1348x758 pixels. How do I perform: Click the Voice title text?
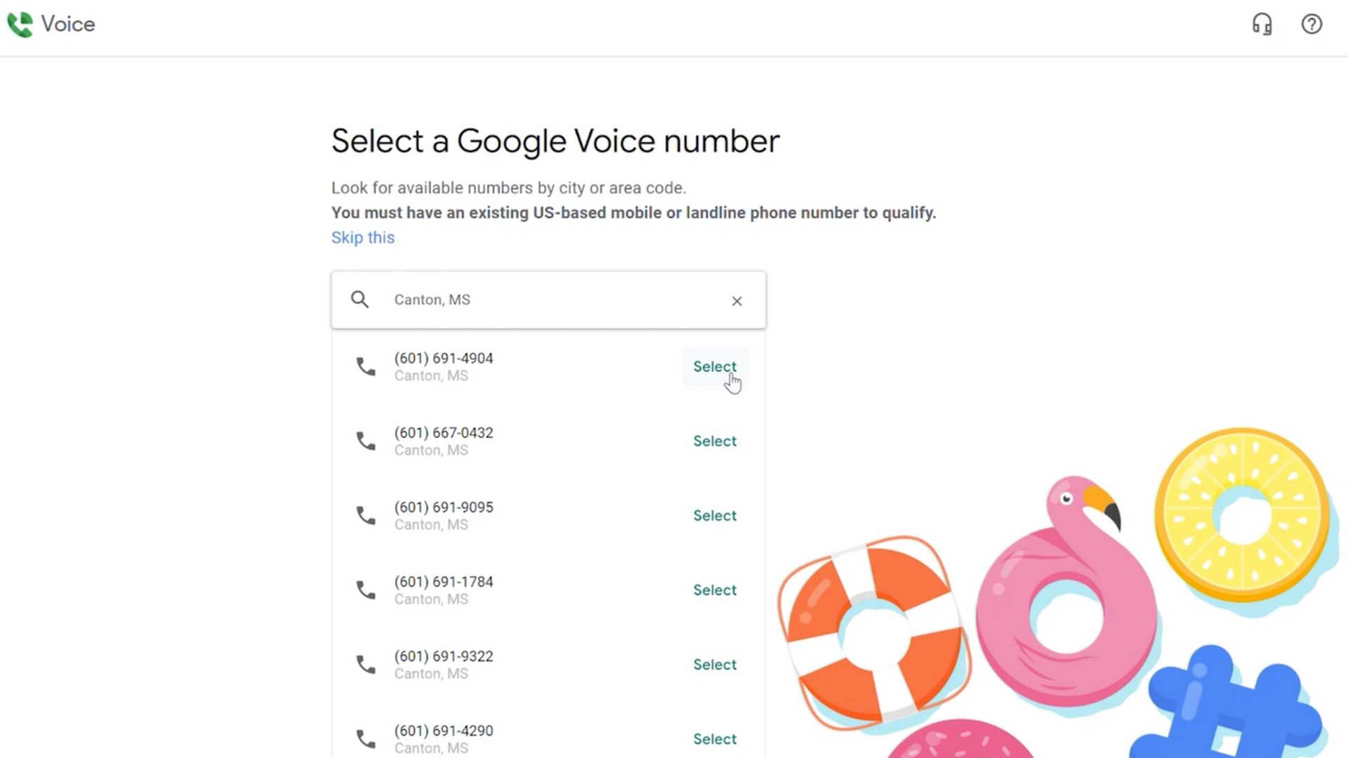67,24
